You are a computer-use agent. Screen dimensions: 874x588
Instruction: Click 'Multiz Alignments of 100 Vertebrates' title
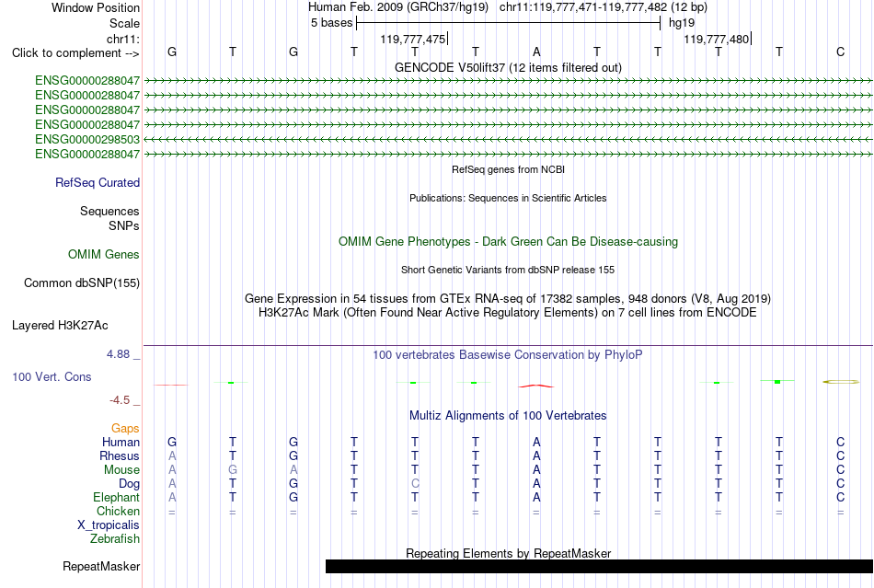[x=508, y=416]
